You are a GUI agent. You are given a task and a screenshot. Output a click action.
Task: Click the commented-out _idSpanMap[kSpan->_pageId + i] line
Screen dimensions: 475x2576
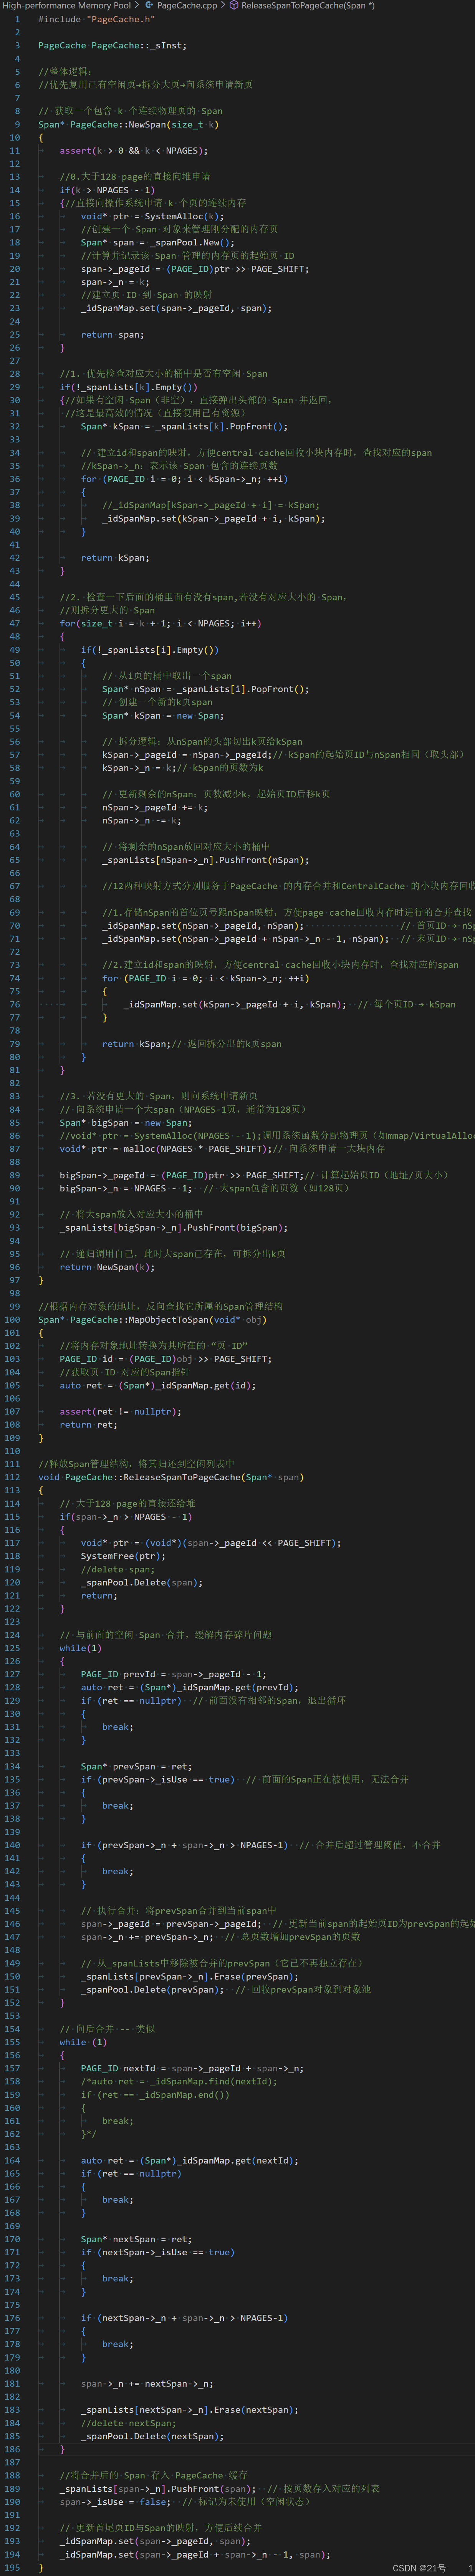(x=211, y=505)
